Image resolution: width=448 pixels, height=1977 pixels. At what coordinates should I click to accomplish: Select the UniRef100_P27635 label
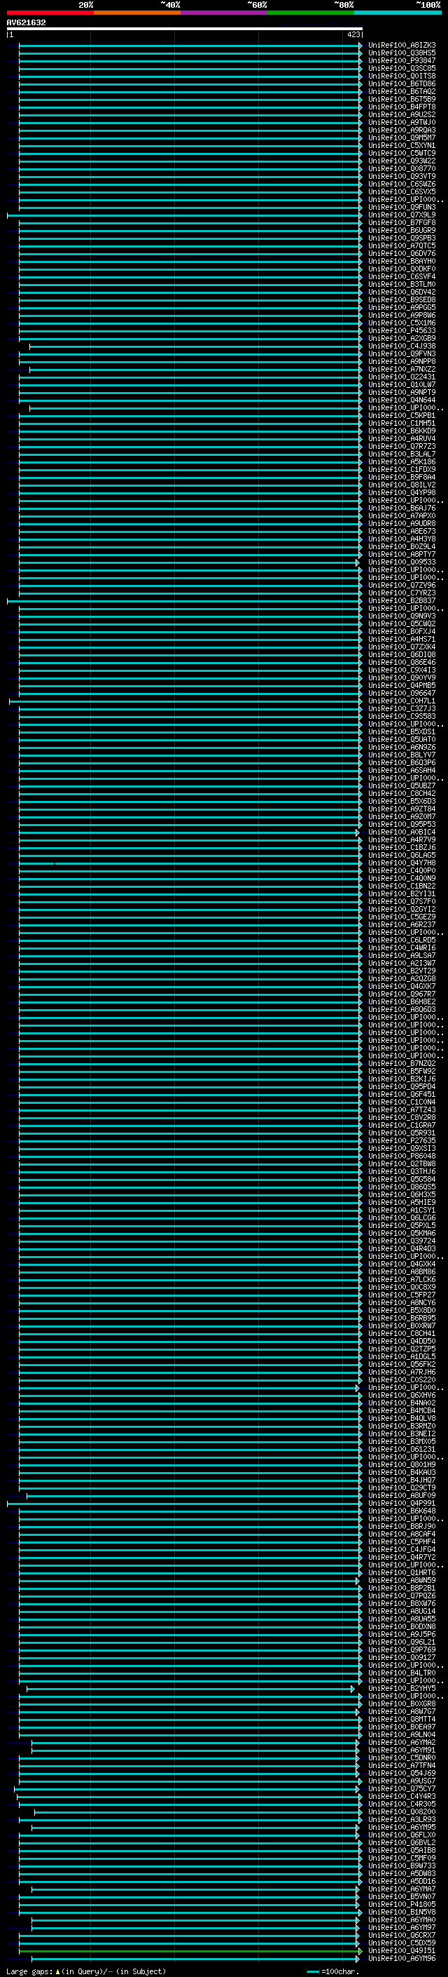click(402, 1140)
